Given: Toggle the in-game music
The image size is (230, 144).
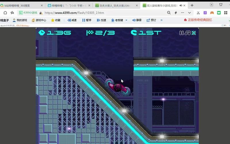Looking at the screenshot, I should coord(188,33).
